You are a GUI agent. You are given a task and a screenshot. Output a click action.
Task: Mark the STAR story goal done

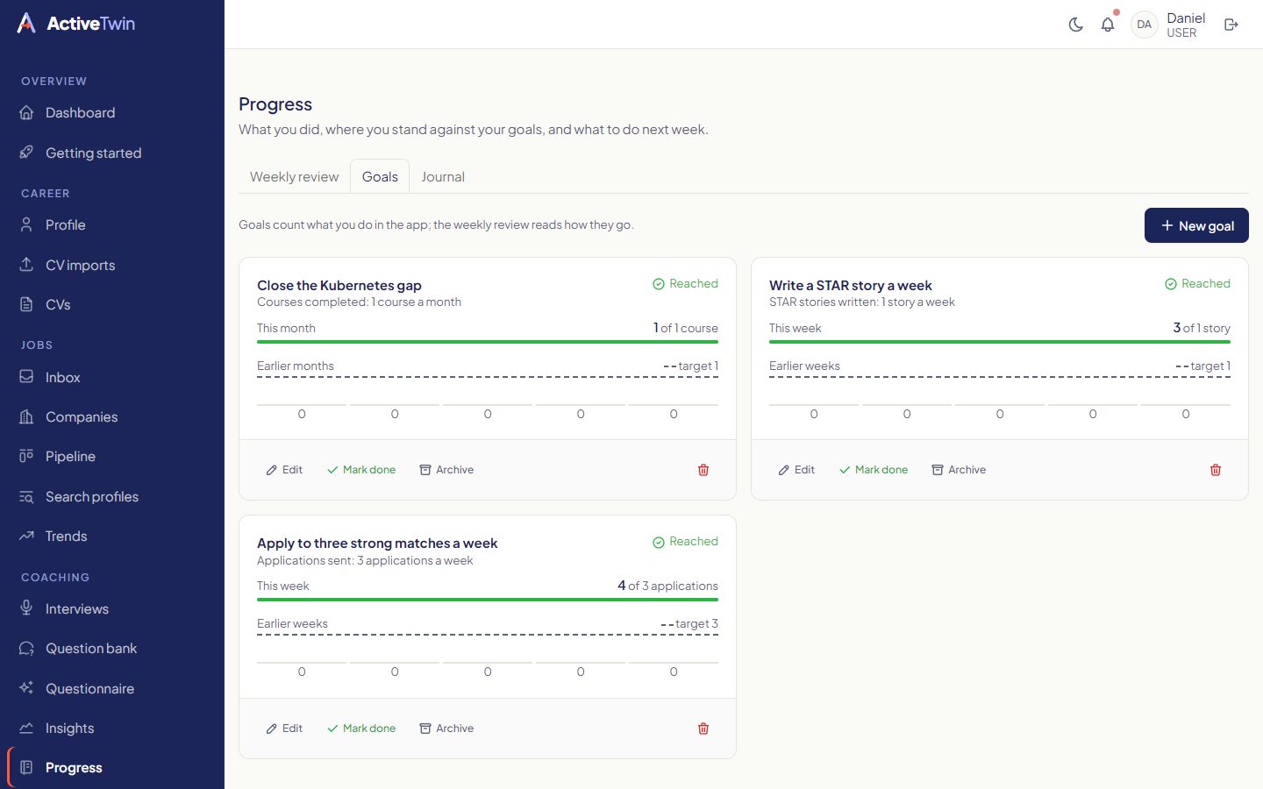point(874,470)
